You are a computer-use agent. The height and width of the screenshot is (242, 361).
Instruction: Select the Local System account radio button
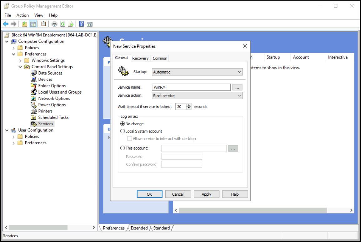coord(123,131)
